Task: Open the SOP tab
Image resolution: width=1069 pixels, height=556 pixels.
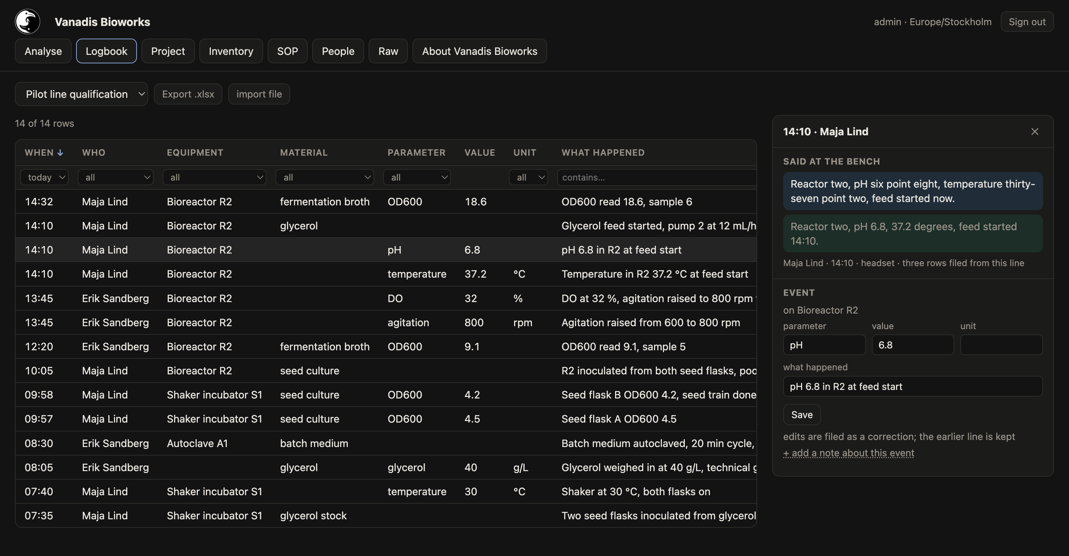Action: pyautogui.click(x=287, y=51)
